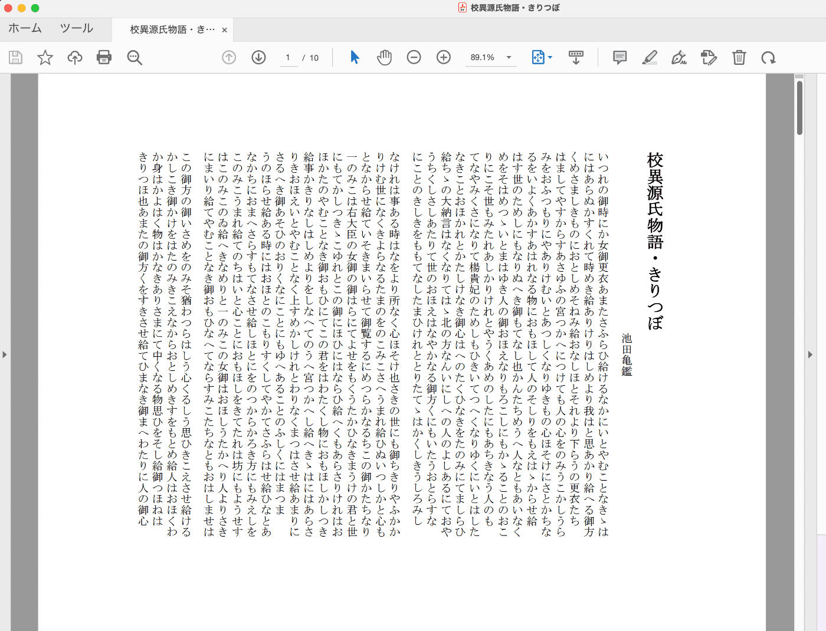Open the sticky note comment tool
The width and height of the screenshot is (826, 631).
619,57
